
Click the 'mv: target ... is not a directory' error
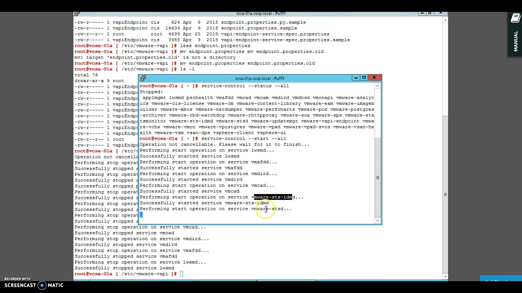[155, 57]
